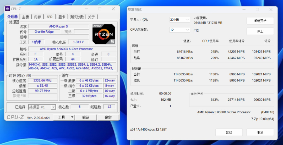This screenshot has width=283, height=145.
Task: Minimize the CPU-Z window
Action: tap(86, 9)
